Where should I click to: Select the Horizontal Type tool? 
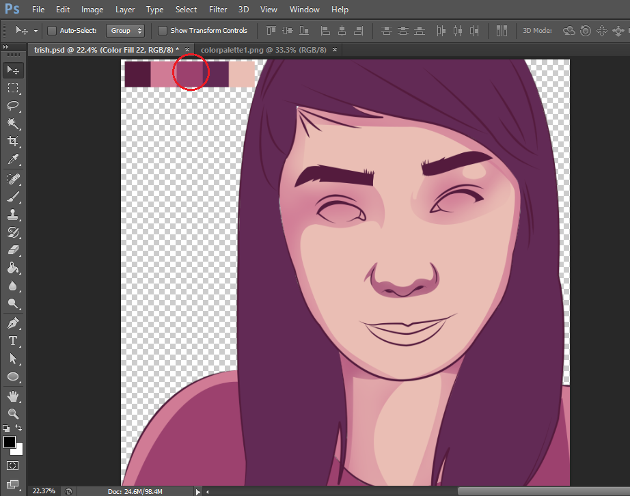(x=13, y=340)
